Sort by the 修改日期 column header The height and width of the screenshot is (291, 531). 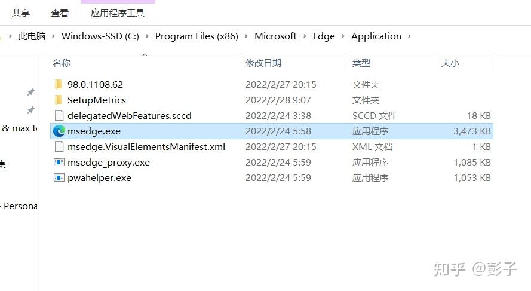point(263,63)
